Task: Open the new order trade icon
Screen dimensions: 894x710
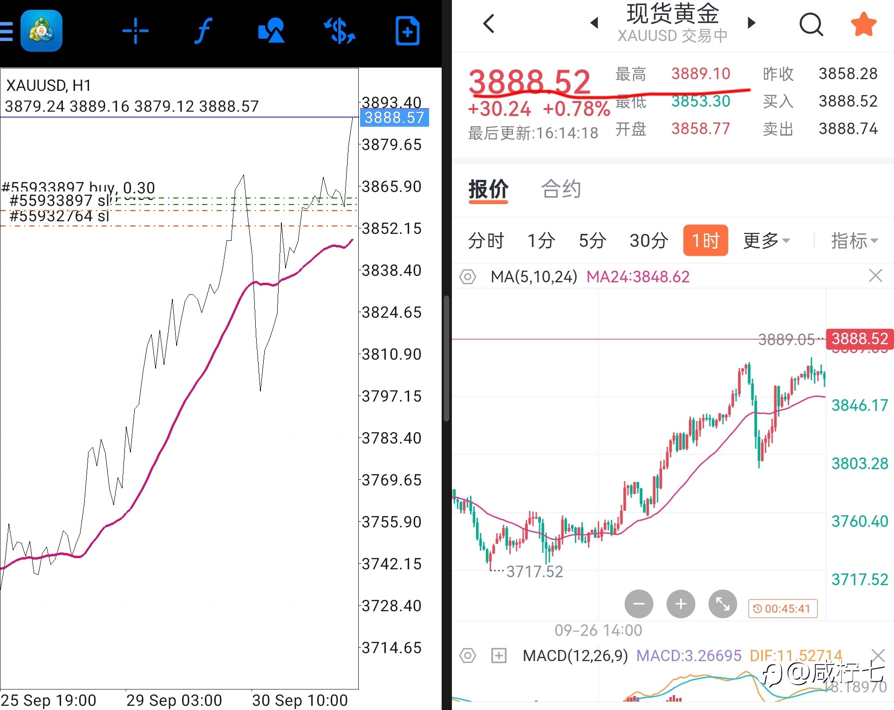Action: (407, 31)
